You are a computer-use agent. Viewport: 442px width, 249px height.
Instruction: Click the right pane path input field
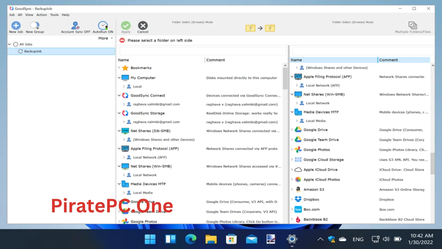tap(363, 51)
